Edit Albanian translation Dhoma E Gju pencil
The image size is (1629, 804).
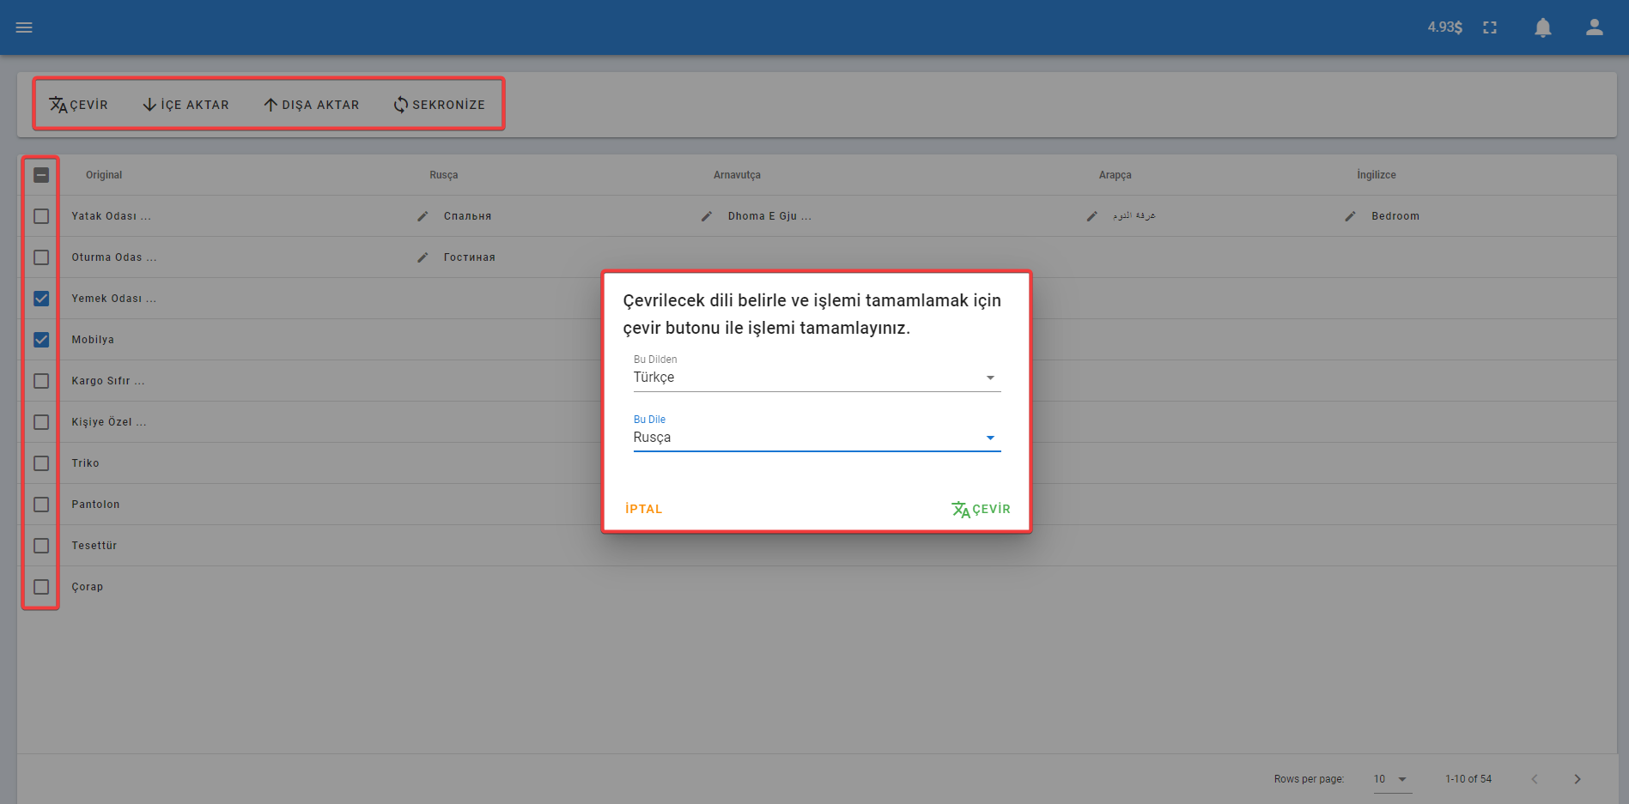[x=707, y=216]
